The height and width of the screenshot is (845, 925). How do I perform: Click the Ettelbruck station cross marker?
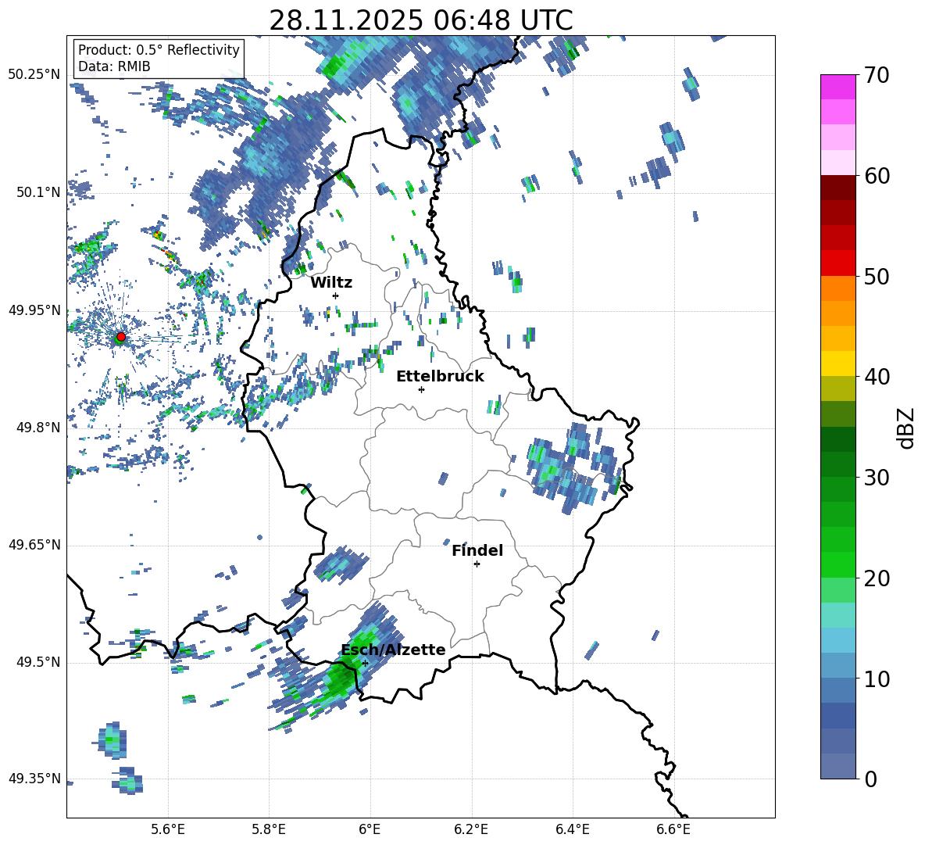point(421,389)
